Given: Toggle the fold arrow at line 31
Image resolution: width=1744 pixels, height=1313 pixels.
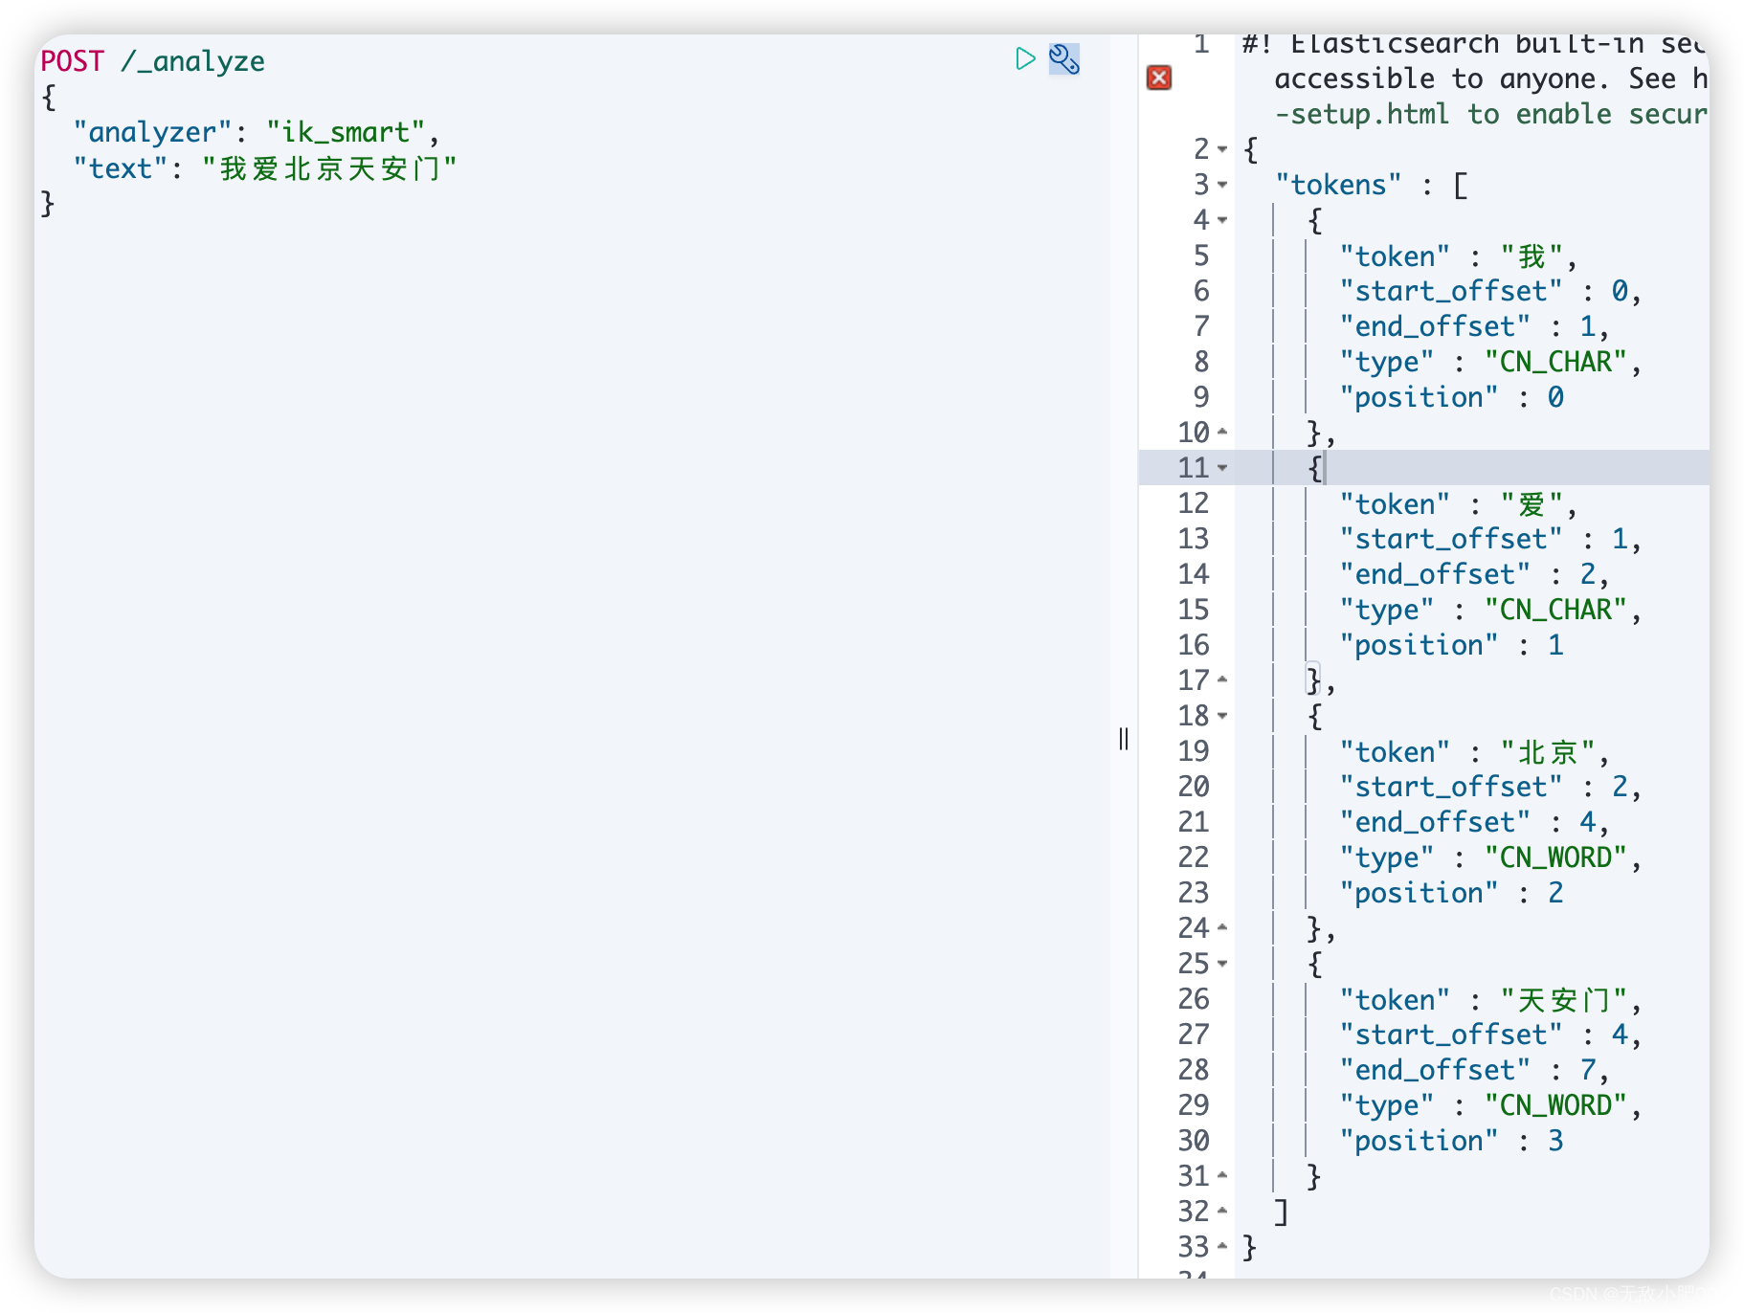Looking at the screenshot, I should tap(1222, 1176).
